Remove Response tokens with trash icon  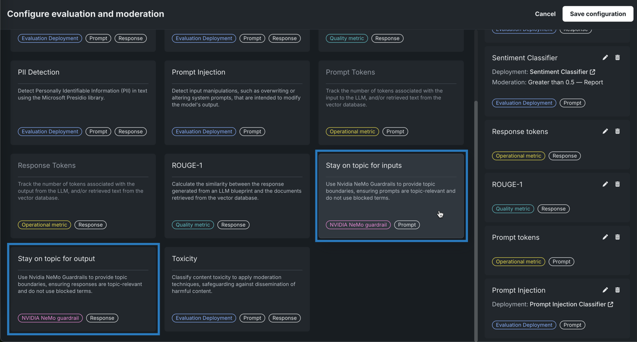tap(617, 131)
